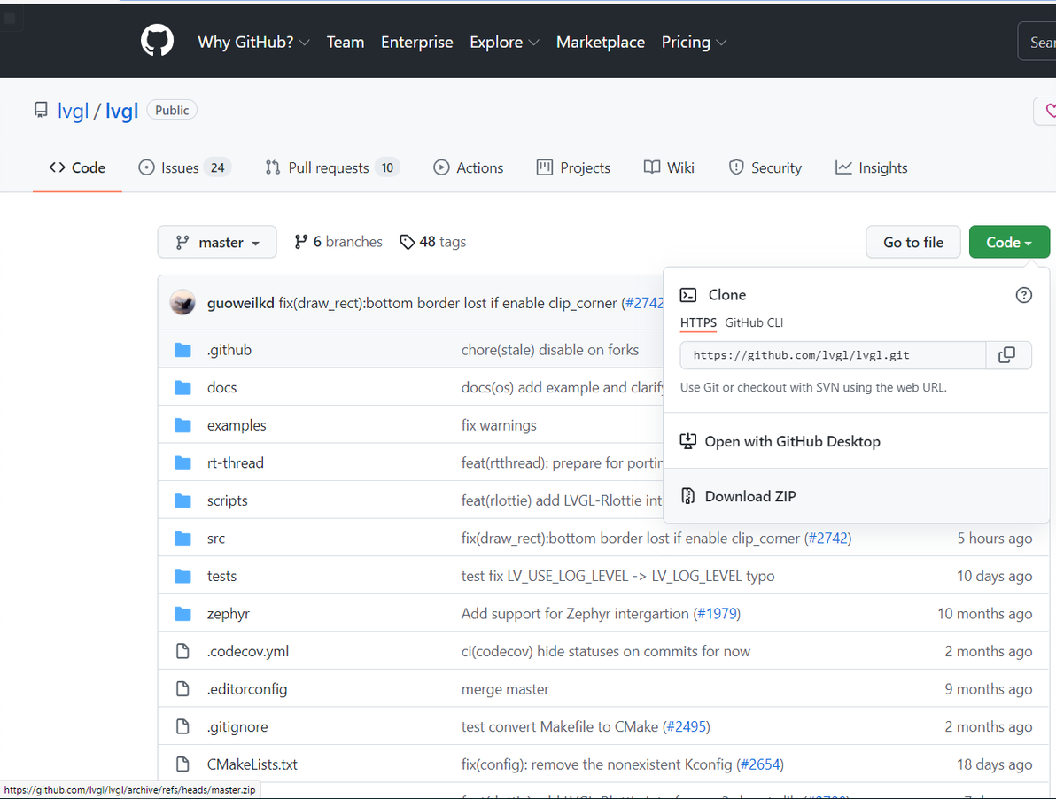Collapse the green Code dropdown

1009,242
